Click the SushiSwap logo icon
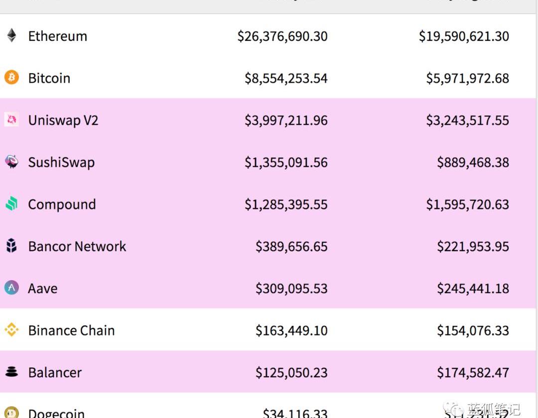The image size is (538, 418). click(x=11, y=162)
